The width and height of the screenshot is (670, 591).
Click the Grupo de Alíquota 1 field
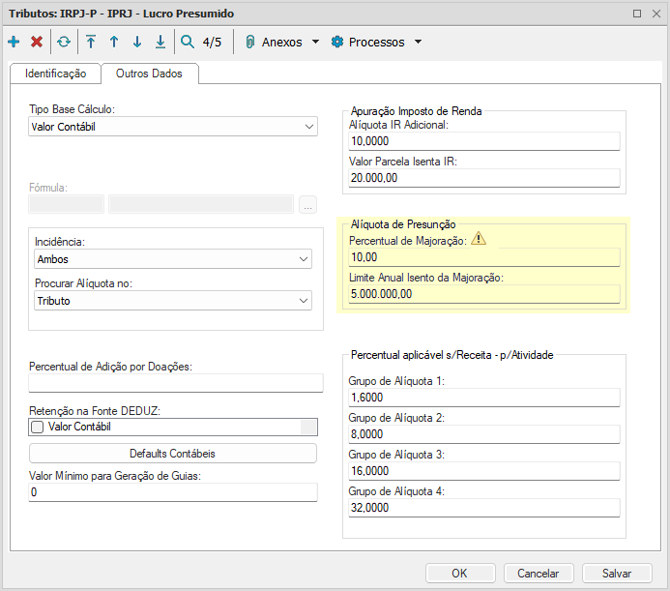coord(484,398)
